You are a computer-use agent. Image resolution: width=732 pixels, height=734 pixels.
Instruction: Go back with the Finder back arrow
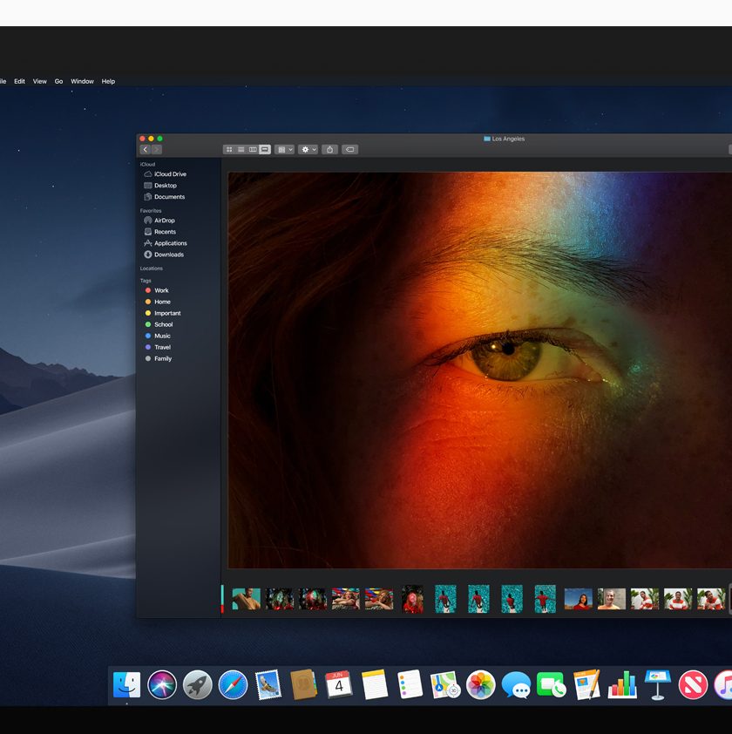146,150
